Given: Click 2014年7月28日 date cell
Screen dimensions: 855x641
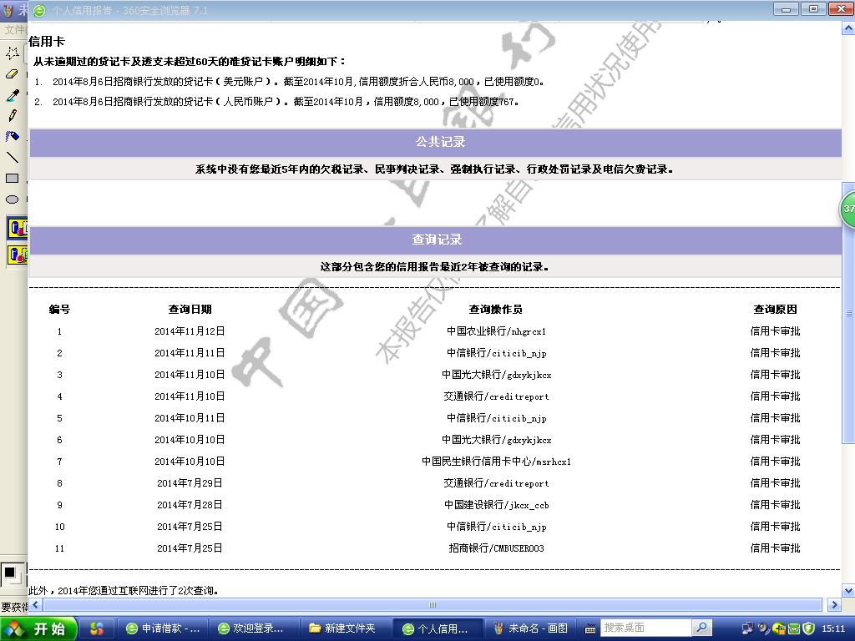Looking at the screenshot, I should pyautogui.click(x=190, y=505).
